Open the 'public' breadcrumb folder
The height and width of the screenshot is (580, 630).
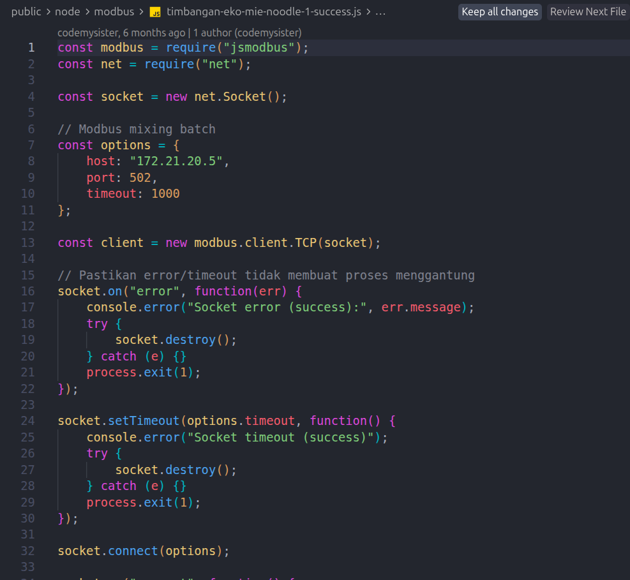pyautogui.click(x=26, y=11)
